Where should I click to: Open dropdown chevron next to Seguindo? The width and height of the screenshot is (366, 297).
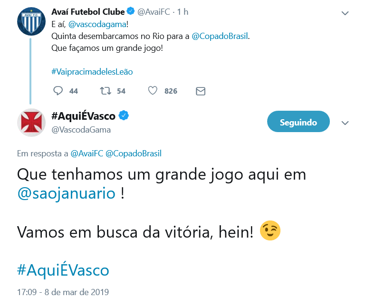[x=345, y=123]
